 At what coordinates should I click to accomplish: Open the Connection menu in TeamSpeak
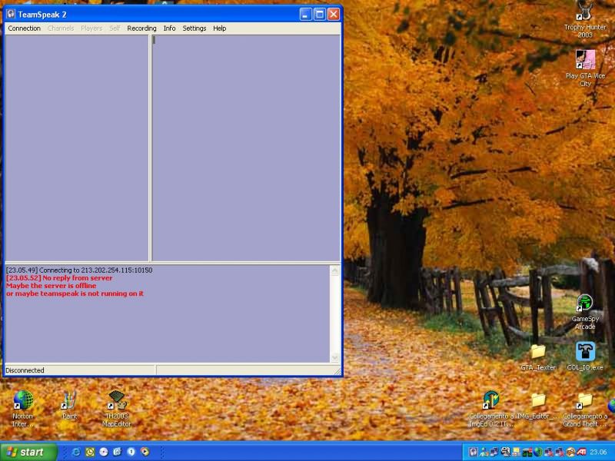tap(24, 28)
